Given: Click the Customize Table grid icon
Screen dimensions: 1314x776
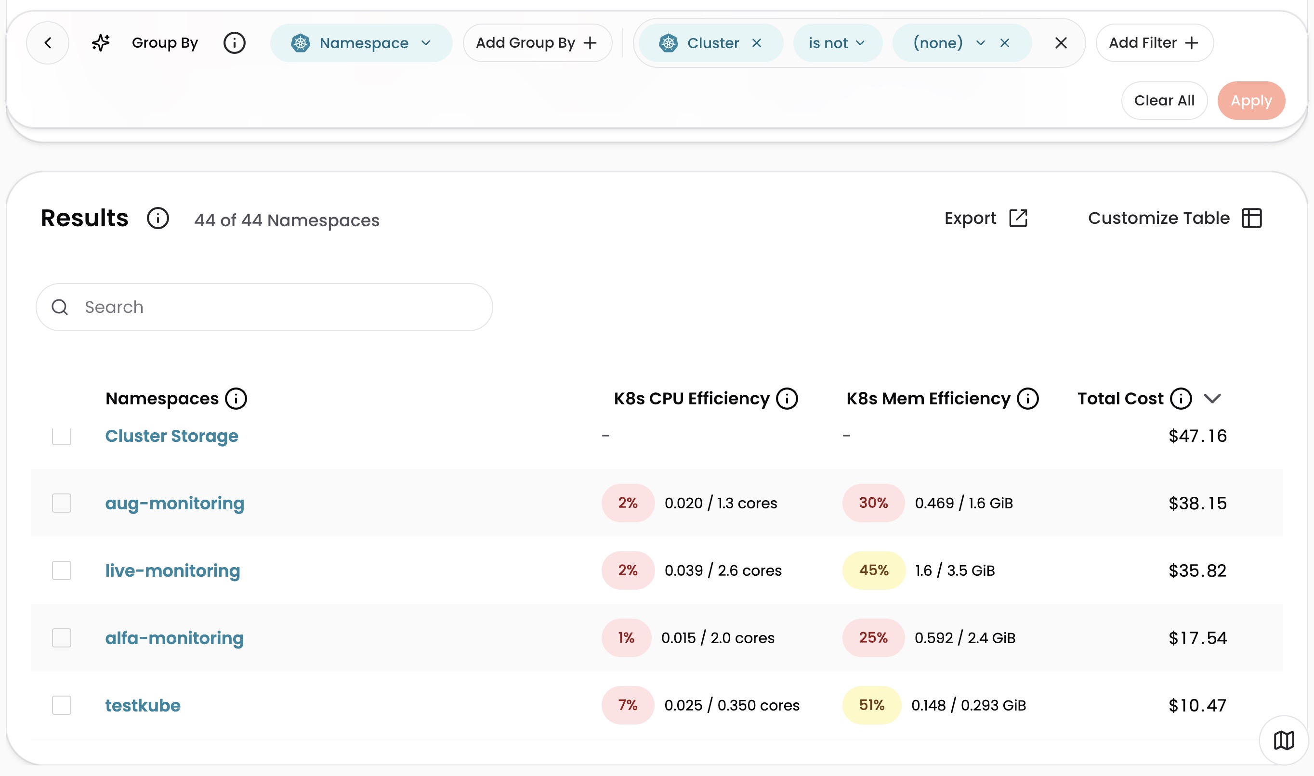Looking at the screenshot, I should click(x=1252, y=218).
